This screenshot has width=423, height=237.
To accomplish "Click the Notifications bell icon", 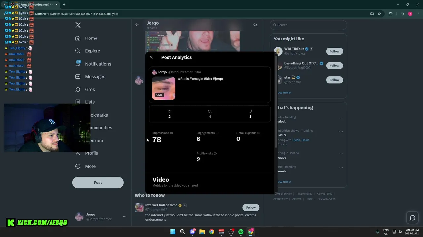I will [78, 64].
